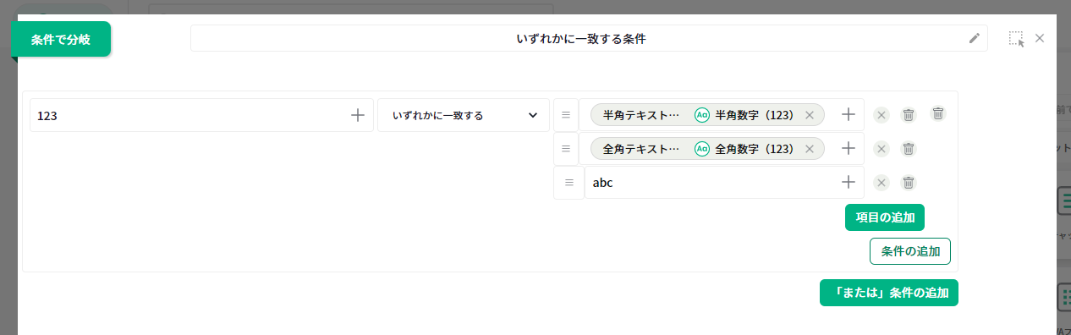
Task: Click the second trash icon on the 半角数字 row, at the end
Action: tap(938, 113)
